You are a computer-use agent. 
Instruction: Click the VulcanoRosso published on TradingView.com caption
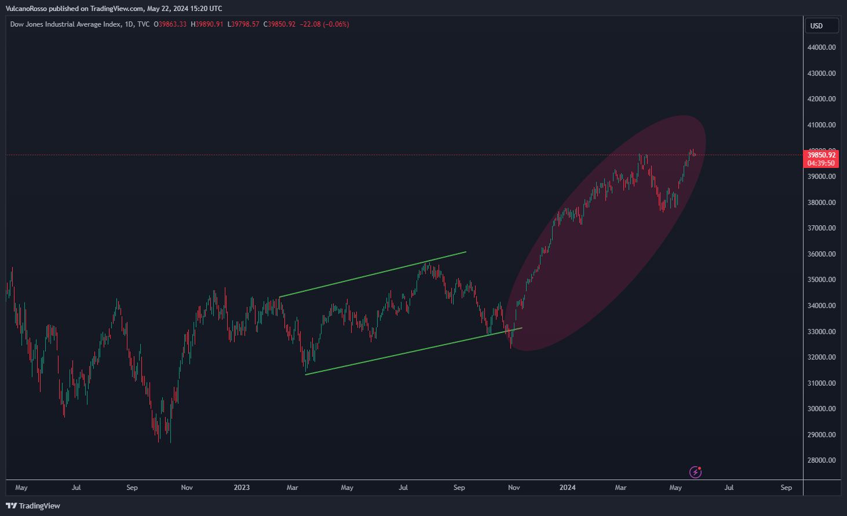click(114, 9)
